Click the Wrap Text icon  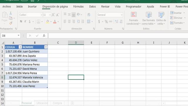pyautogui.click(x=89, y=15)
